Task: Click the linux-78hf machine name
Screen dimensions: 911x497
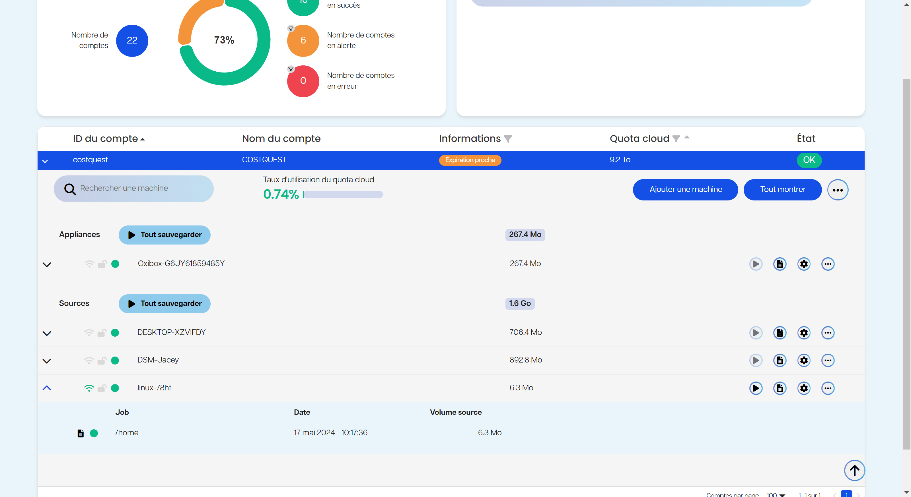Action: (x=154, y=388)
